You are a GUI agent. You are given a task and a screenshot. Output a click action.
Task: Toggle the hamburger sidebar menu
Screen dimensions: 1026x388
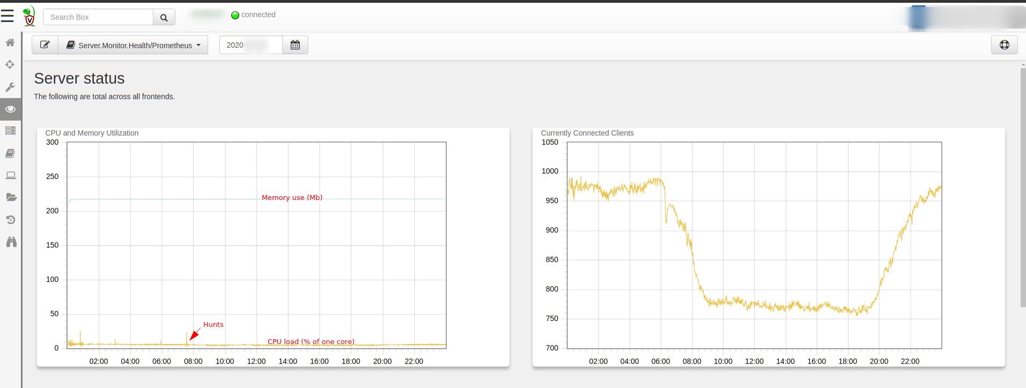tap(8, 16)
